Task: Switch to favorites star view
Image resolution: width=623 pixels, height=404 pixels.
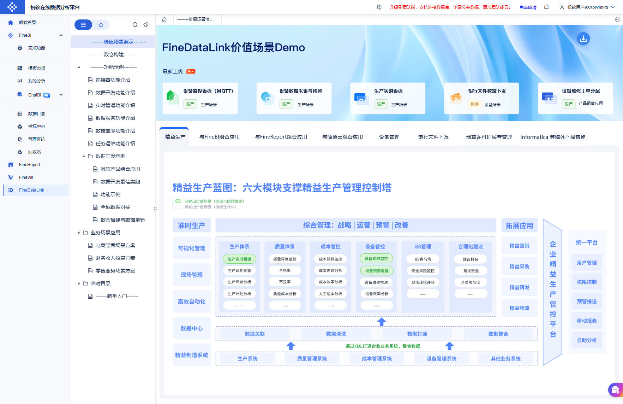Action: pos(101,25)
